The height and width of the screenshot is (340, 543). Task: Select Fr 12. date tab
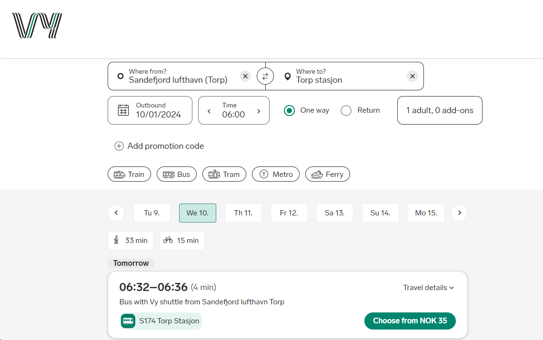tap(289, 213)
